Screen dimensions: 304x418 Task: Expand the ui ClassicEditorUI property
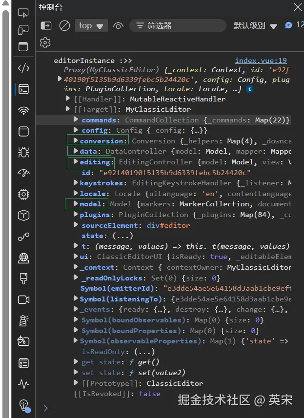click(x=76, y=256)
